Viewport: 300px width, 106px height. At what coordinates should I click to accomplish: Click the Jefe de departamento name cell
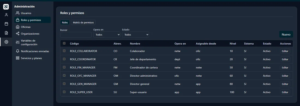point(143,59)
